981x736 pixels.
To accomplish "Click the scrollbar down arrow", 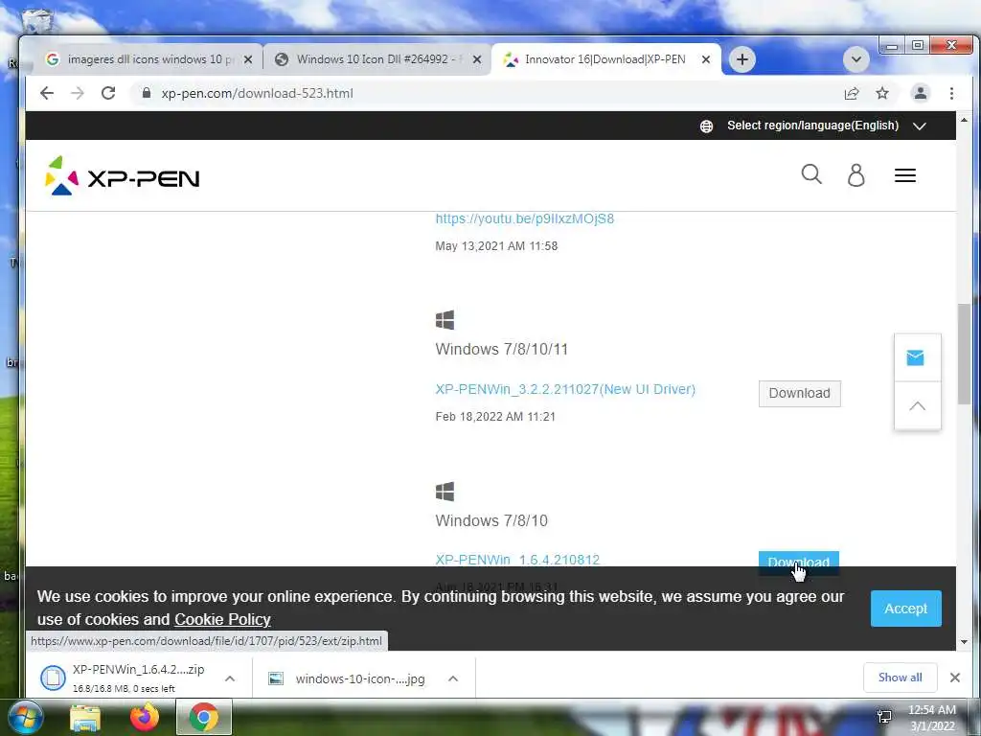I will point(964,642).
